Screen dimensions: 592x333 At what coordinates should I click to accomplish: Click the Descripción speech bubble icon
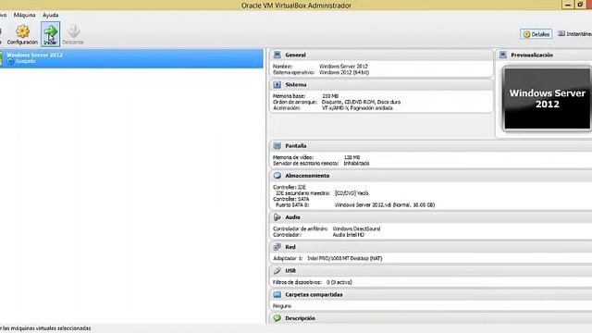[277, 318]
